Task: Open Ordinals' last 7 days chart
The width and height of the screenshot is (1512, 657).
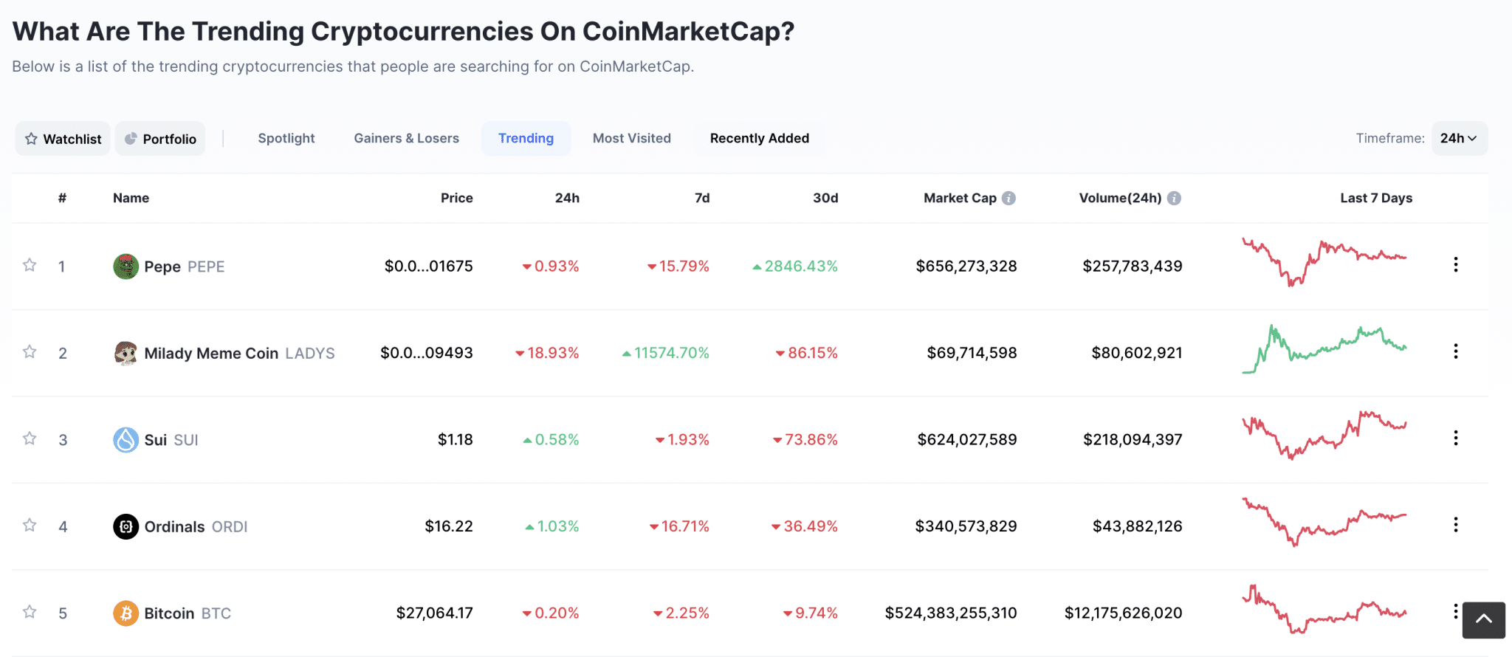Action: (1324, 523)
